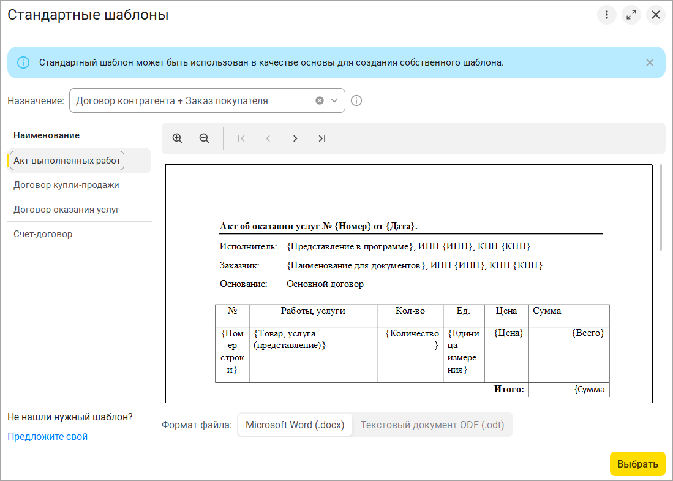
Task: Open the Предложите свой link
Action: point(48,436)
